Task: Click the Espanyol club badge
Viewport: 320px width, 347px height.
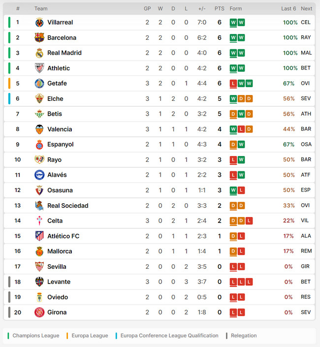Action: tap(39, 145)
